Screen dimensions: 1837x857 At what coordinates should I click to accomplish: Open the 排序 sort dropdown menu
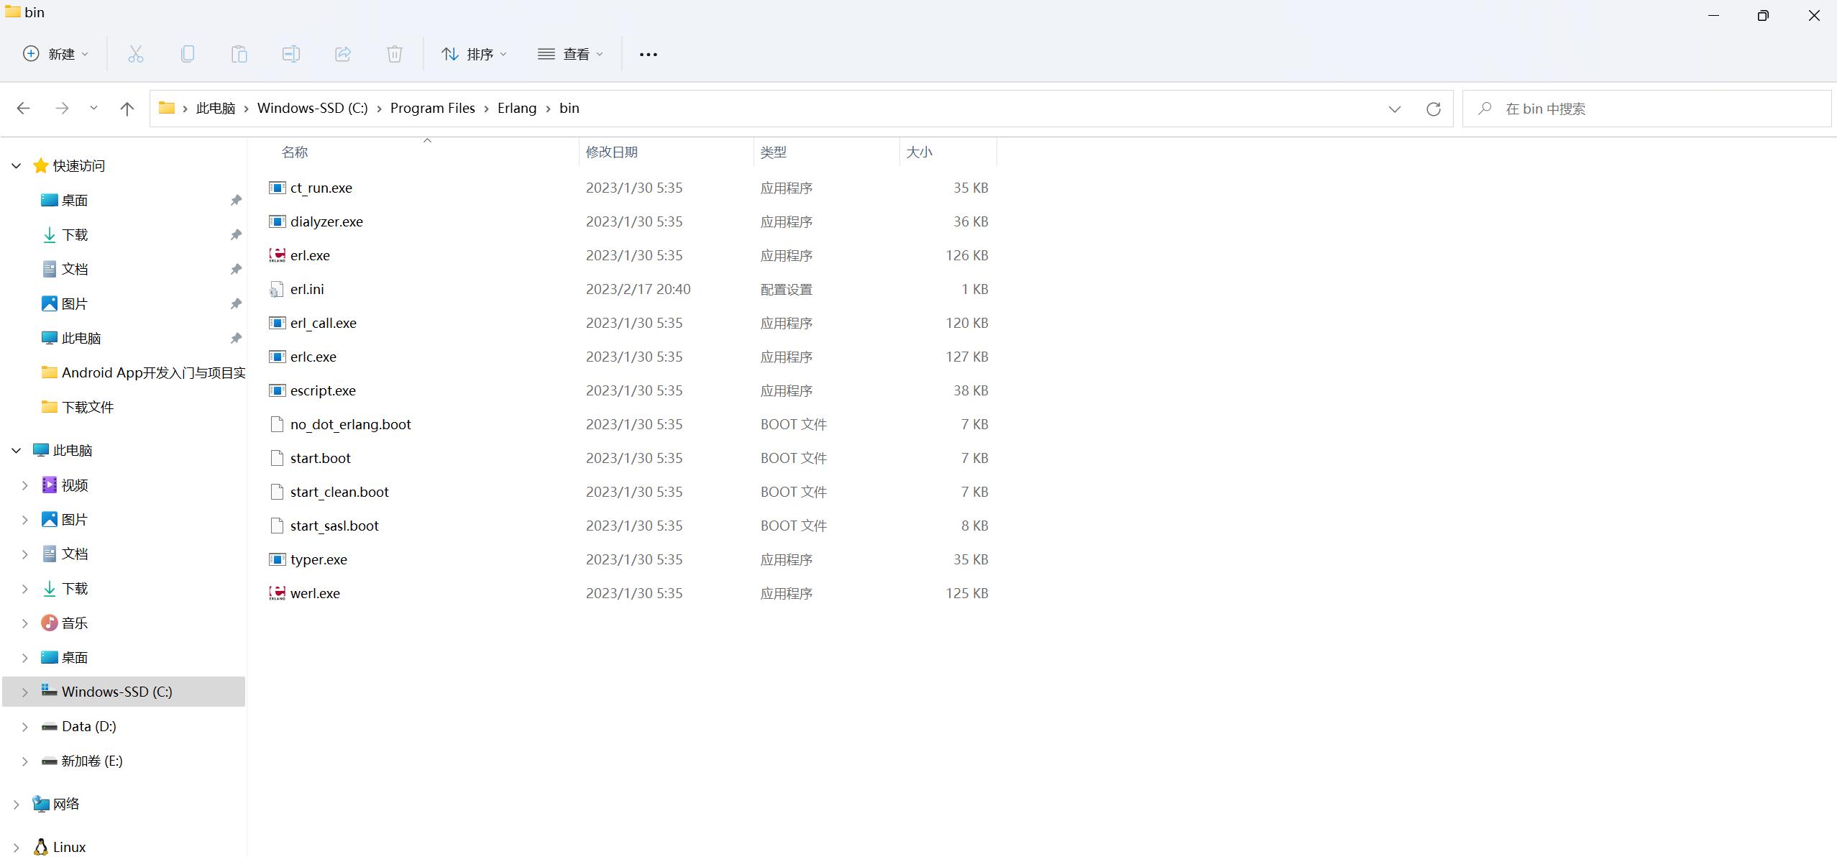[475, 54]
